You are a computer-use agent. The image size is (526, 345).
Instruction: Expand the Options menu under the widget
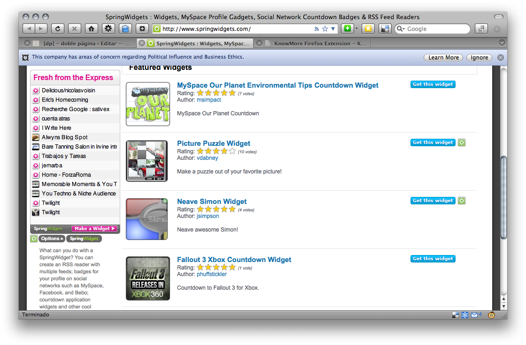click(52, 239)
